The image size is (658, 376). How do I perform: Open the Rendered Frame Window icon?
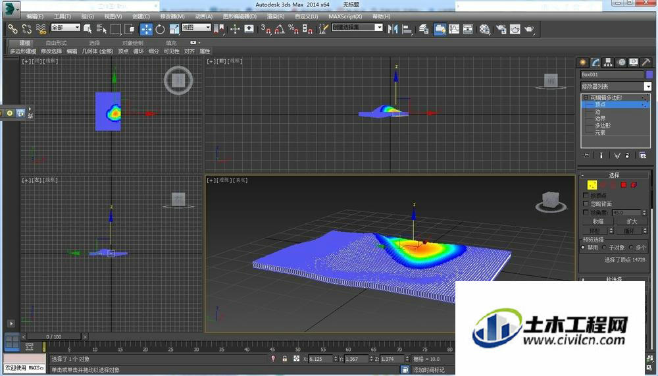pos(515,29)
